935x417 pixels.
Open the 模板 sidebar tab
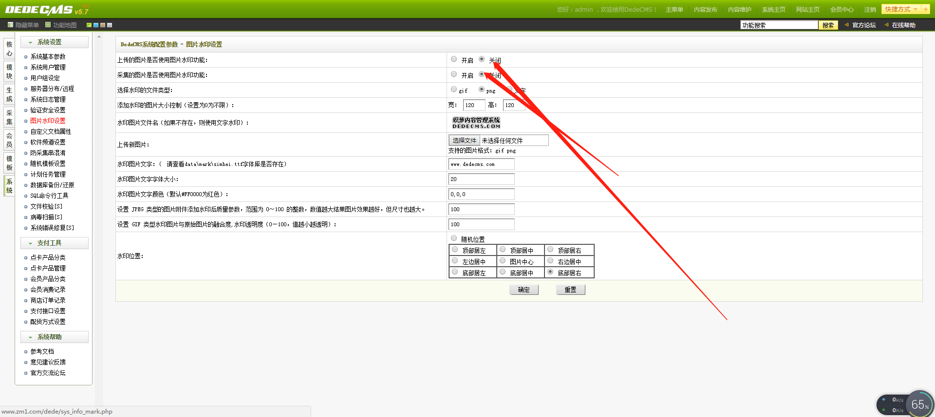[9, 163]
